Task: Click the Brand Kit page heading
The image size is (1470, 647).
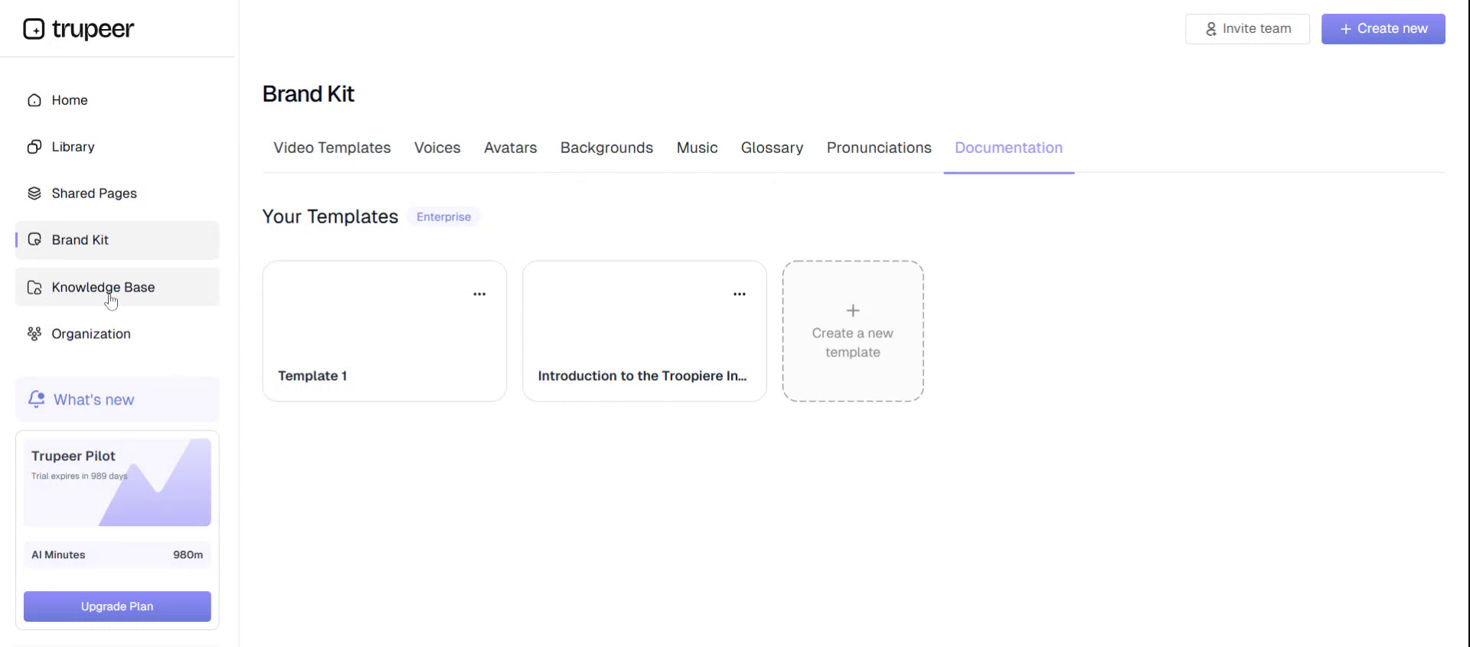Action: tap(309, 94)
